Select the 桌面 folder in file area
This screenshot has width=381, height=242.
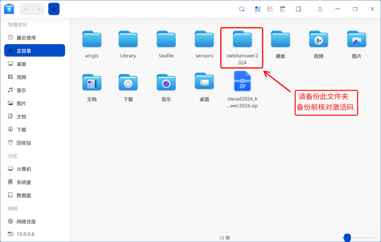[x=204, y=81]
